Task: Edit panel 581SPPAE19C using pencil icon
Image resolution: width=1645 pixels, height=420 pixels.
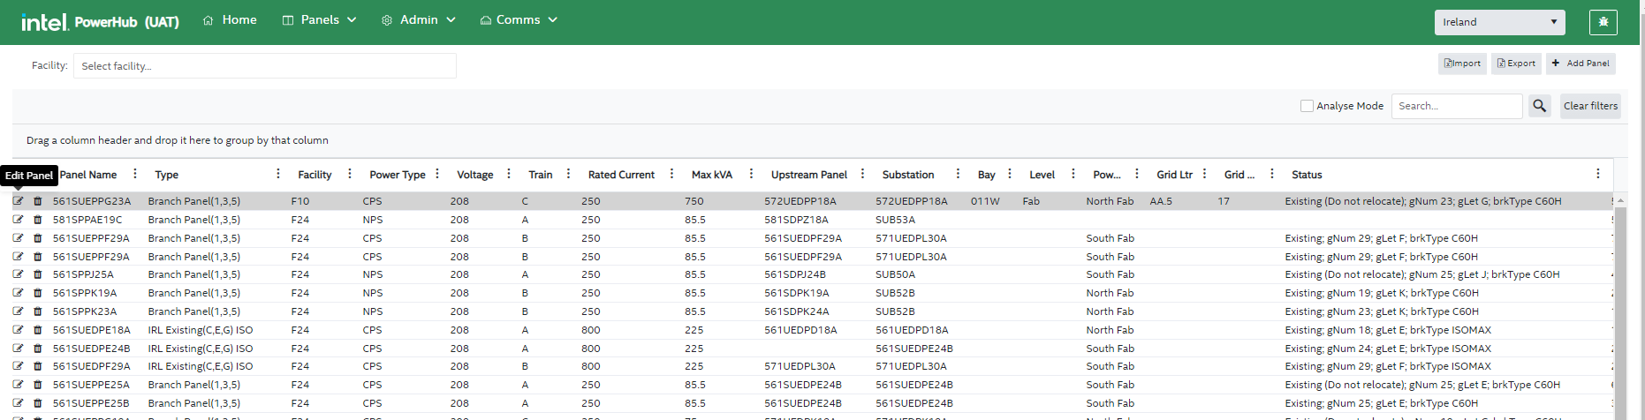Action: pyautogui.click(x=18, y=220)
